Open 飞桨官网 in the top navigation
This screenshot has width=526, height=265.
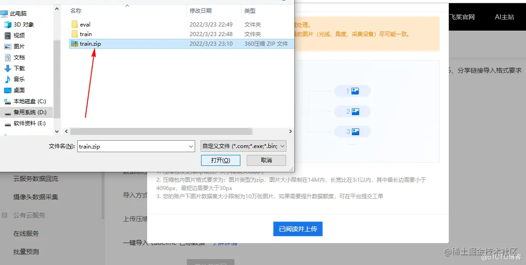462,17
